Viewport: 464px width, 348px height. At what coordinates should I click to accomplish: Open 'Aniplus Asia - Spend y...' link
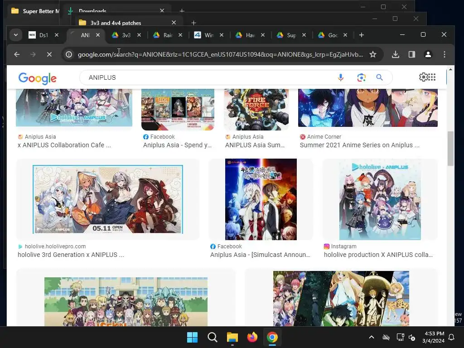point(177,145)
